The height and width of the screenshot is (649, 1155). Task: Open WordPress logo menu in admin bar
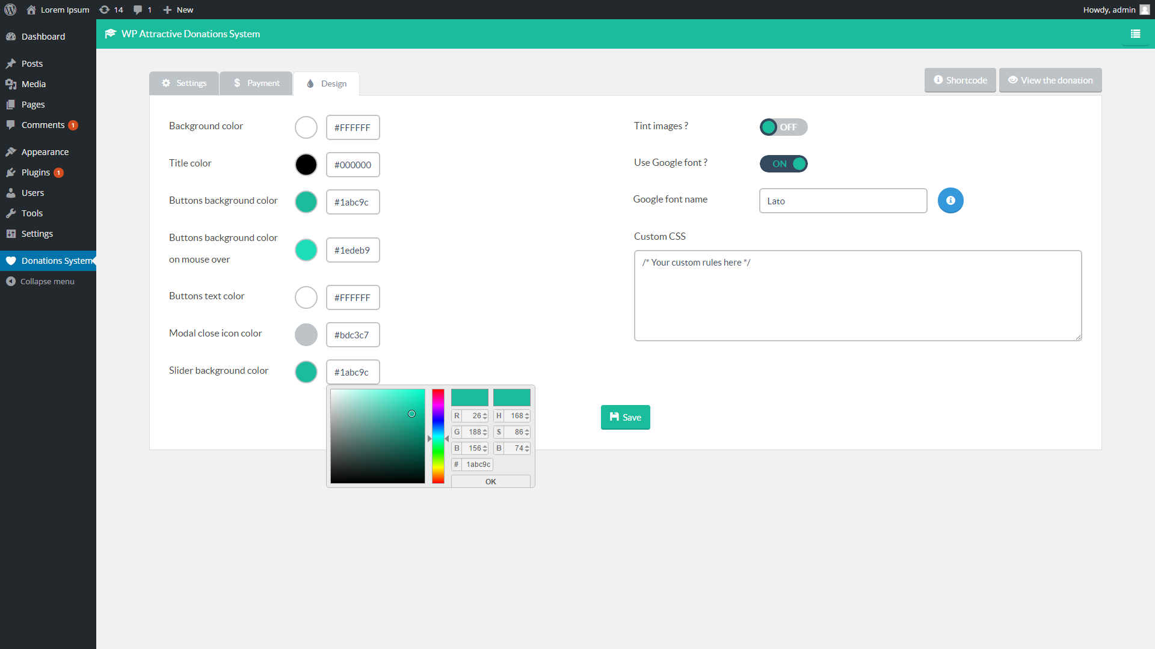tap(10, 10)
